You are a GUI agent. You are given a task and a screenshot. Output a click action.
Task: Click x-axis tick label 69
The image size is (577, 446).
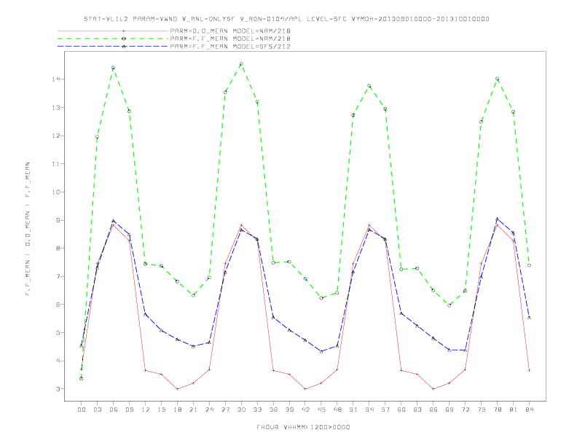[x=450, y=410]
